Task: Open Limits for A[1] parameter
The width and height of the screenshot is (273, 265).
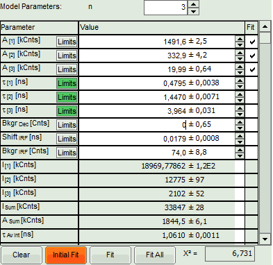Action: point(67,42)
